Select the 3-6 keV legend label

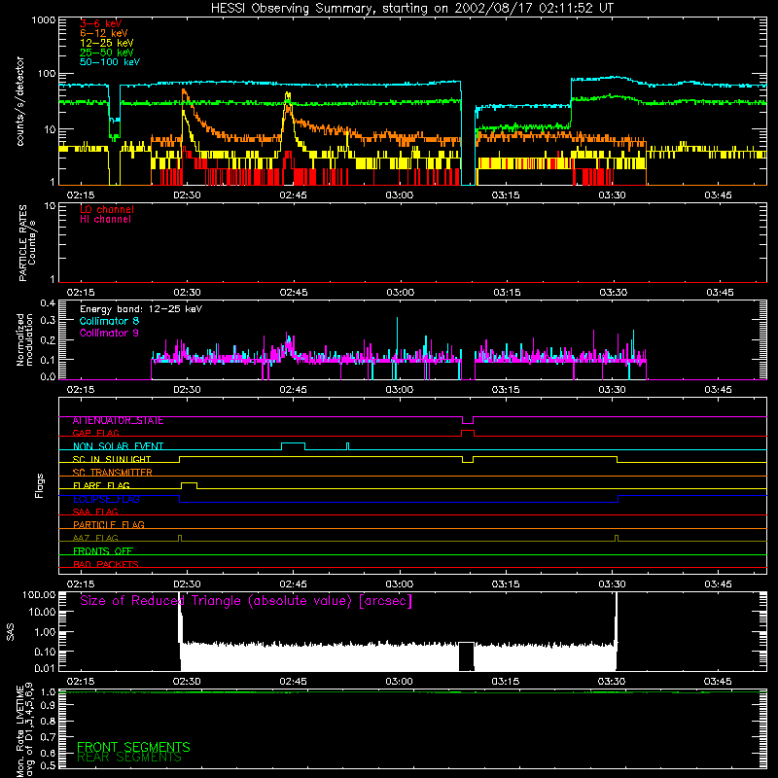(x=101, y=23)
